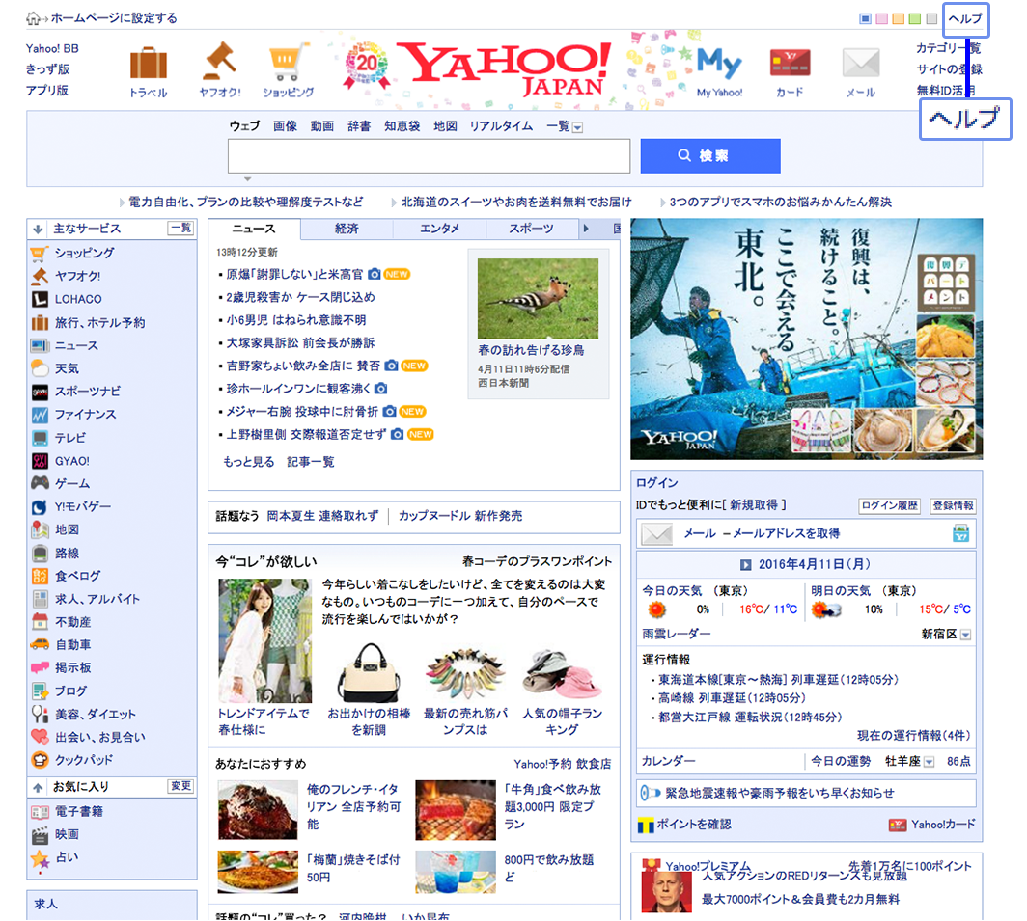Viewport: 1027px width, 921px height.
Task: Open the 占い star icon
Action: tap(40, 858)
